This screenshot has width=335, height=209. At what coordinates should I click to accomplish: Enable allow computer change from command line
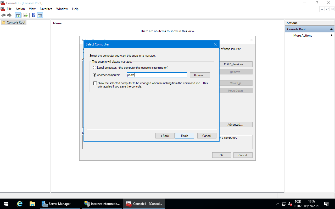[x=95, y=83]
